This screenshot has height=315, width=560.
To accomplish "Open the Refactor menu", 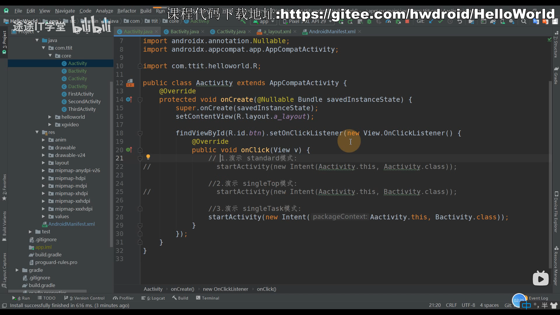I will [x=127, y=11].
